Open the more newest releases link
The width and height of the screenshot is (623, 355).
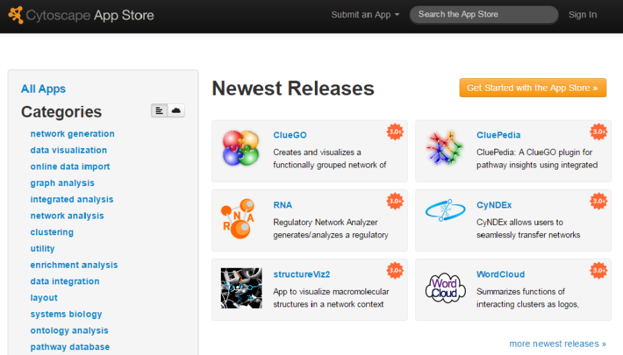pyautogui.click(x=558, y=343)
